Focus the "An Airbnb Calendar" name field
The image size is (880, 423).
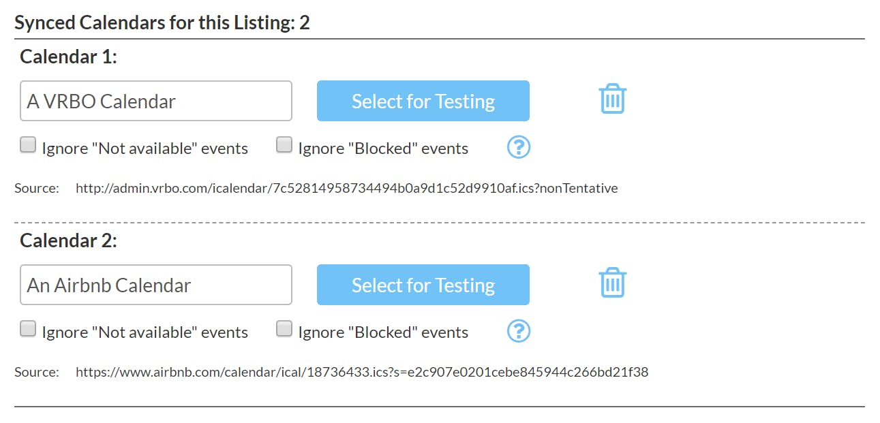coord(155,285)
